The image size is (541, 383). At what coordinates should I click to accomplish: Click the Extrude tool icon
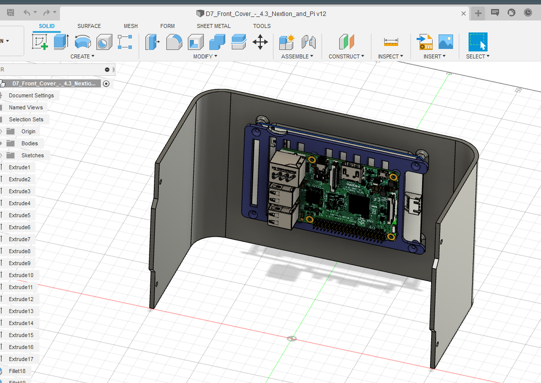click(x=61, y=42)
